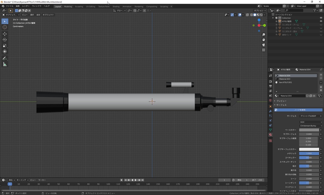Image resolution: width=324 pixels, height=195 pixels.
Task: Switch to the Modeling workspace tab
Action: pyautogui.click(x=68, y=7)
